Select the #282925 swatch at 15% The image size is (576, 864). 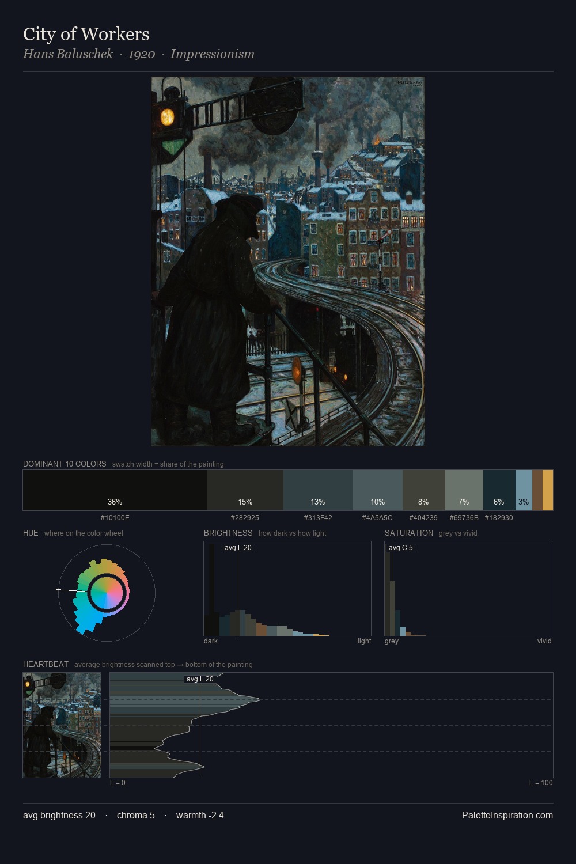[x=245, y=490]
